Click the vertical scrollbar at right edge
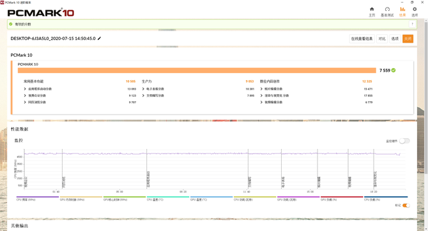The image size is (428, 231). [426, 98]
